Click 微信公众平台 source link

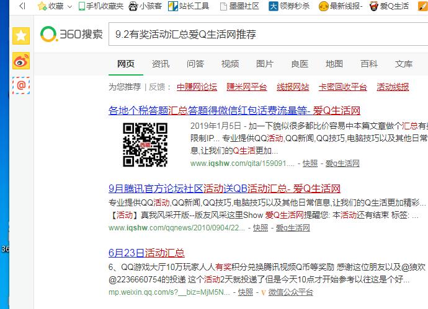290,292
